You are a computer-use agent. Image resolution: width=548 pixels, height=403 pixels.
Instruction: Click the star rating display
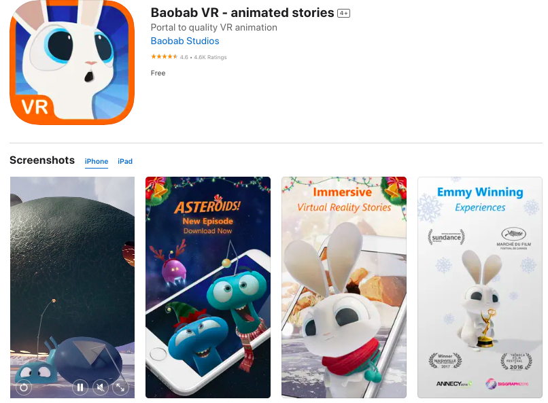tap(165, 56)
